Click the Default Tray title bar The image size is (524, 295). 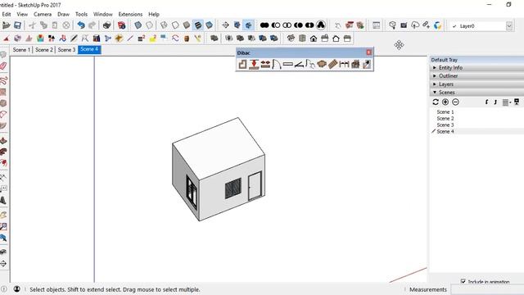(477, 60)
